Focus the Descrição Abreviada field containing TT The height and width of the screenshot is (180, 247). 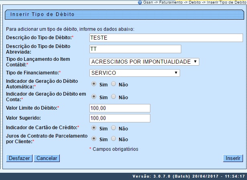click(135, 49)
